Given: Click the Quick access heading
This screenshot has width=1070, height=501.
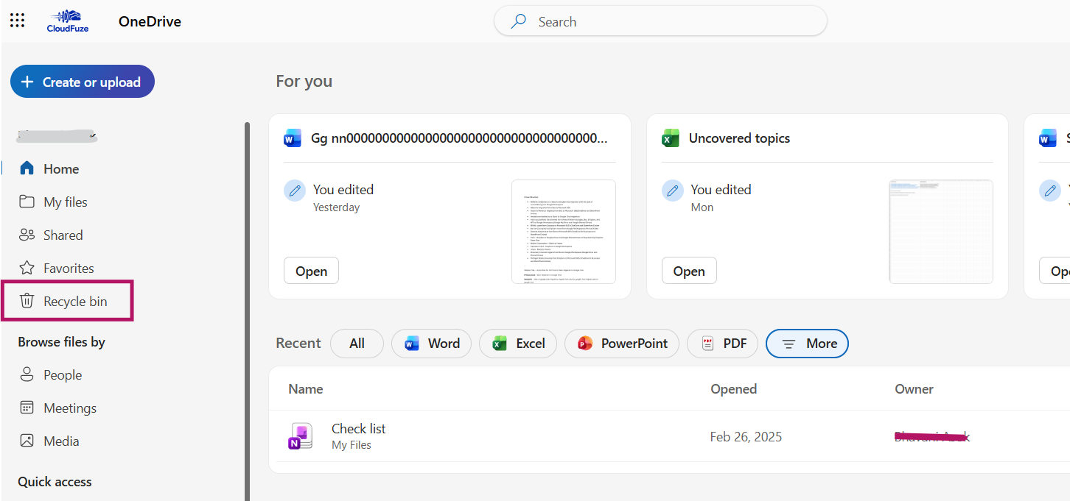Looking at the screenshot, I should (55, 482).
